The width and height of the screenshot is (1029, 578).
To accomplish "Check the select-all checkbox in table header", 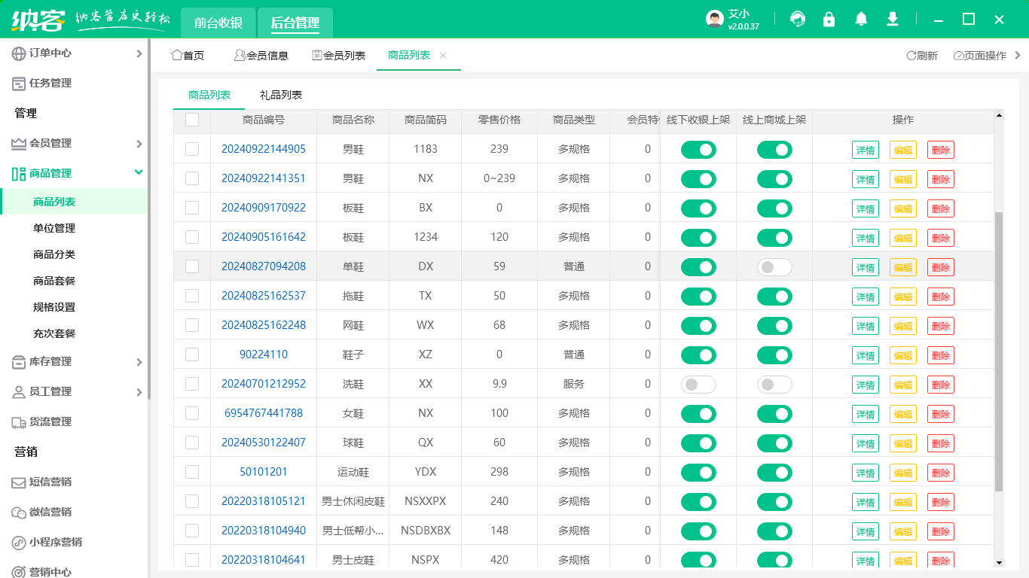I will [192, 120].
